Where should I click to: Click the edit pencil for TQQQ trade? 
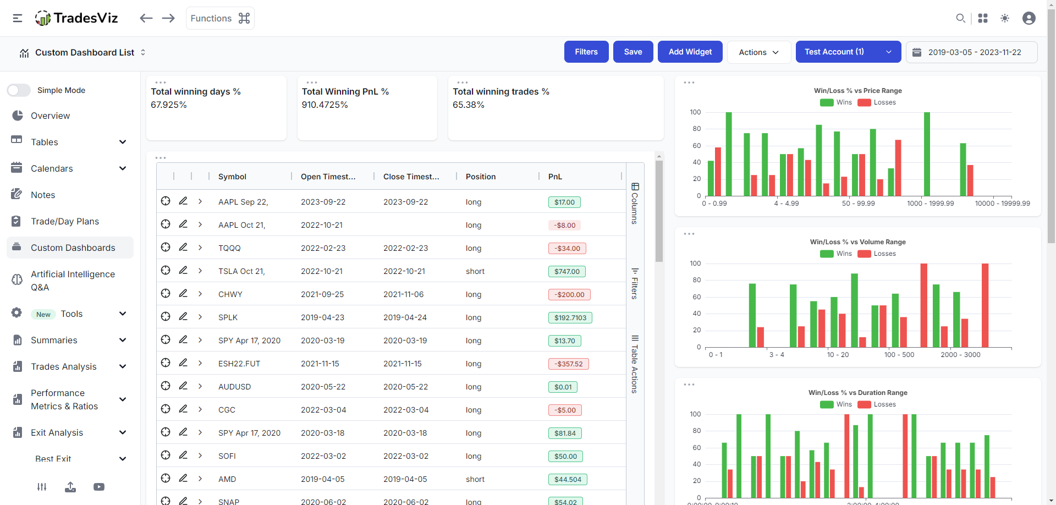[183, 248]
